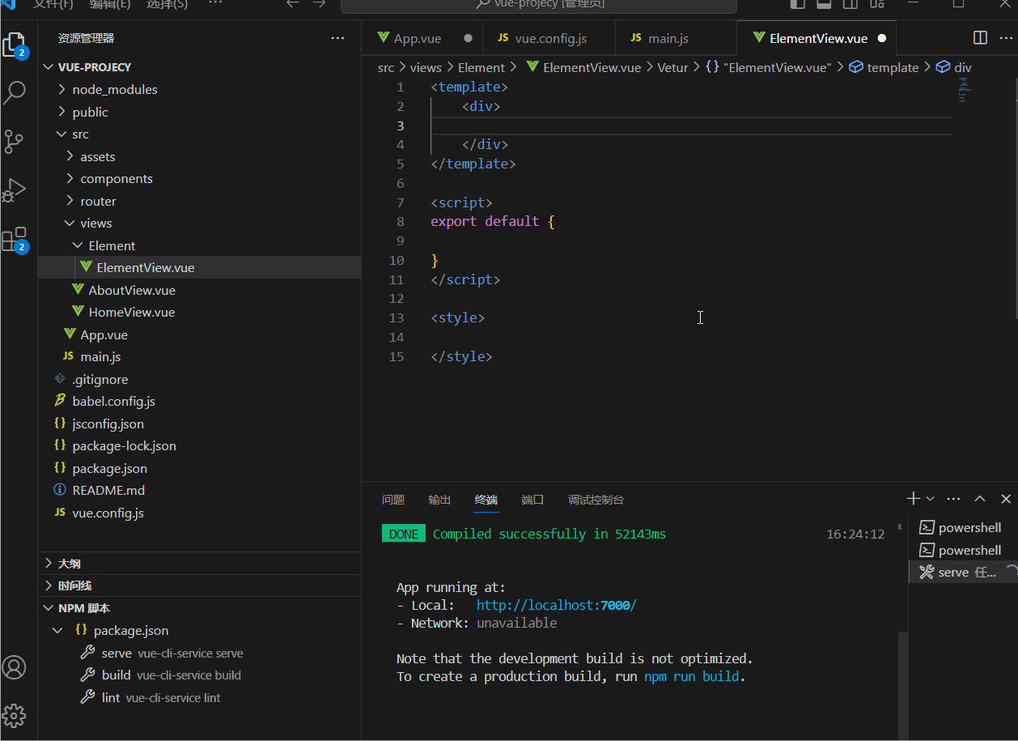The width and height of the screenshot is (1018, 741).
Task: Open the title bar overflow menu ellipsis
Action: pyautogui.click(x=215, y=3)
